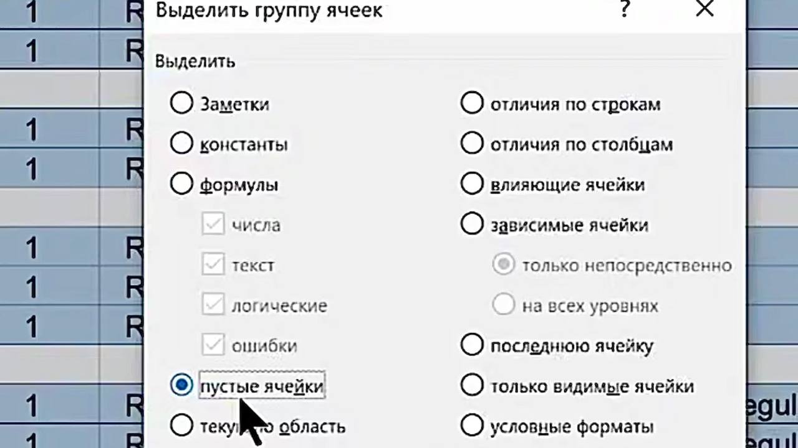The width and height of the screenshot is (798, 448).
Task: Toggle the ошибки checkbox
Action: [x=213, y=345]
